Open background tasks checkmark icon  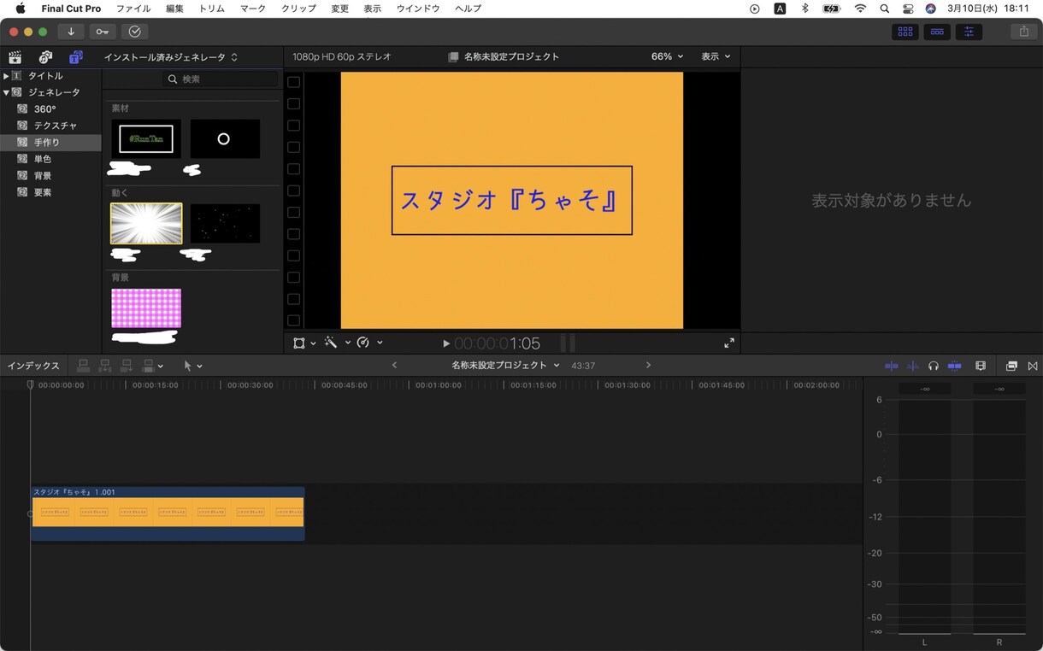(135, 32)
